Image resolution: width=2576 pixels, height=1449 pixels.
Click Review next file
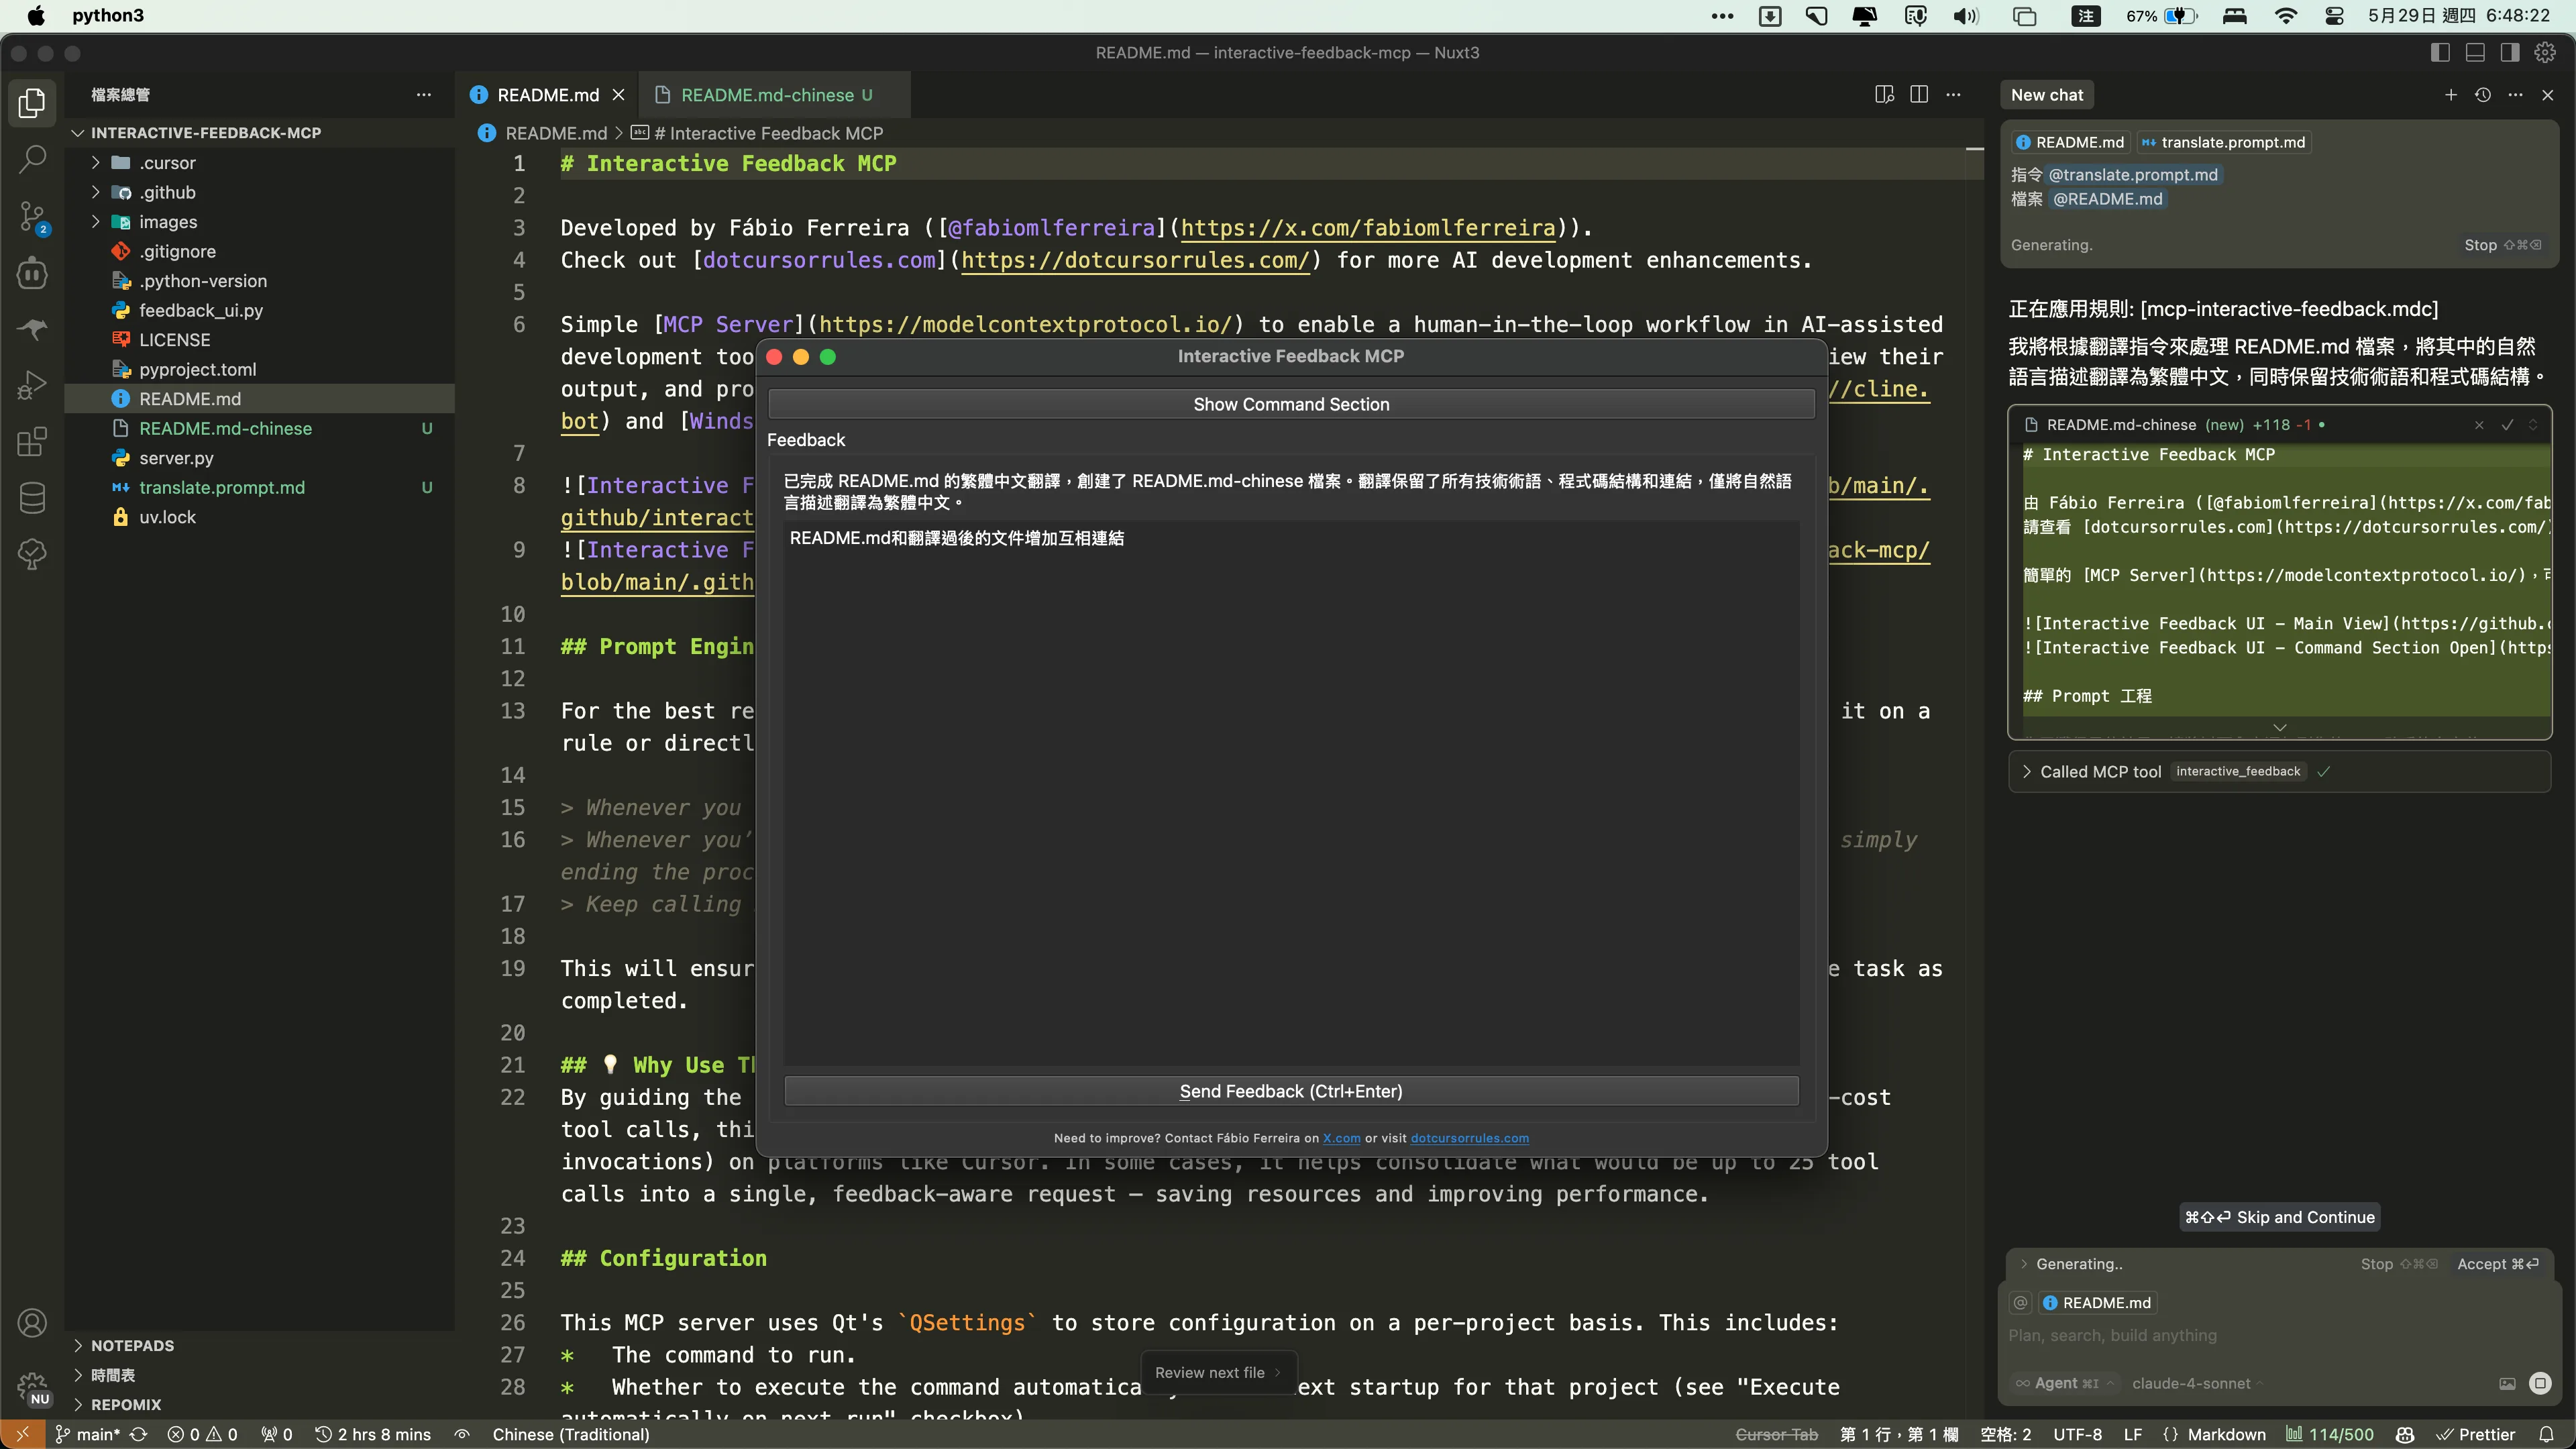click(x=1218, y=1373)
